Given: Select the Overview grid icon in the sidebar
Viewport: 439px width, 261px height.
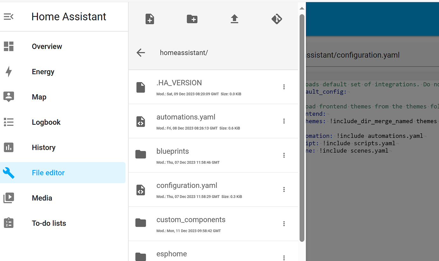Looking at the screenshot, I should pos(9,46).
